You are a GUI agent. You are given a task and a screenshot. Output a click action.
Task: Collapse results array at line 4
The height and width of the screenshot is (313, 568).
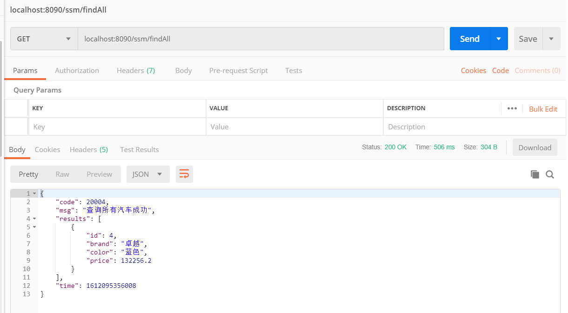pos(34,219)
